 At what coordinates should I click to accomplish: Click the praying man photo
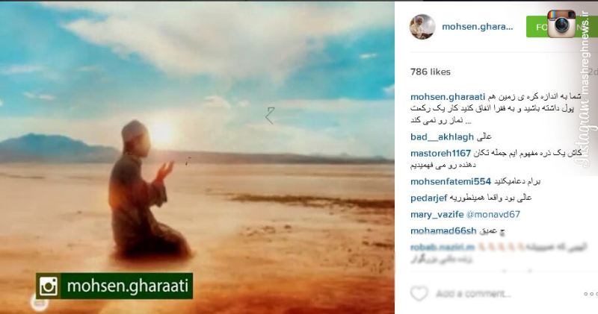(x=197, y=157)
